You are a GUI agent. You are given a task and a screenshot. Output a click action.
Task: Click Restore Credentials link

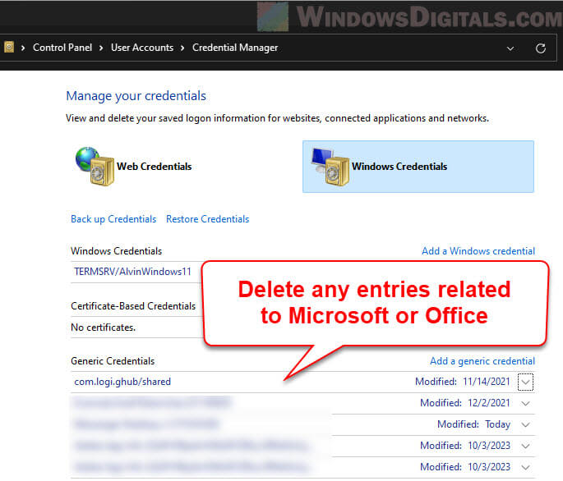point(208,219)
